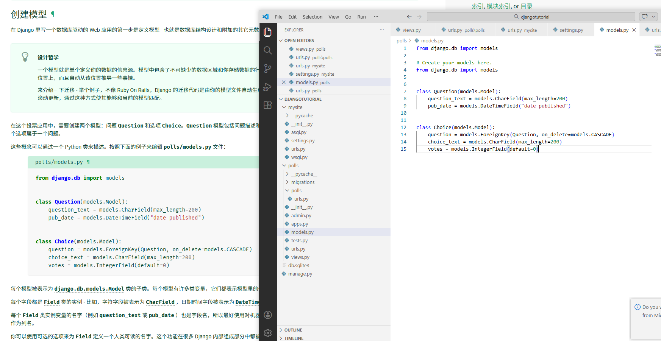Switch to the settings.py editor tab
This screenshot has width=661, height=341.
tap(571, 30)
